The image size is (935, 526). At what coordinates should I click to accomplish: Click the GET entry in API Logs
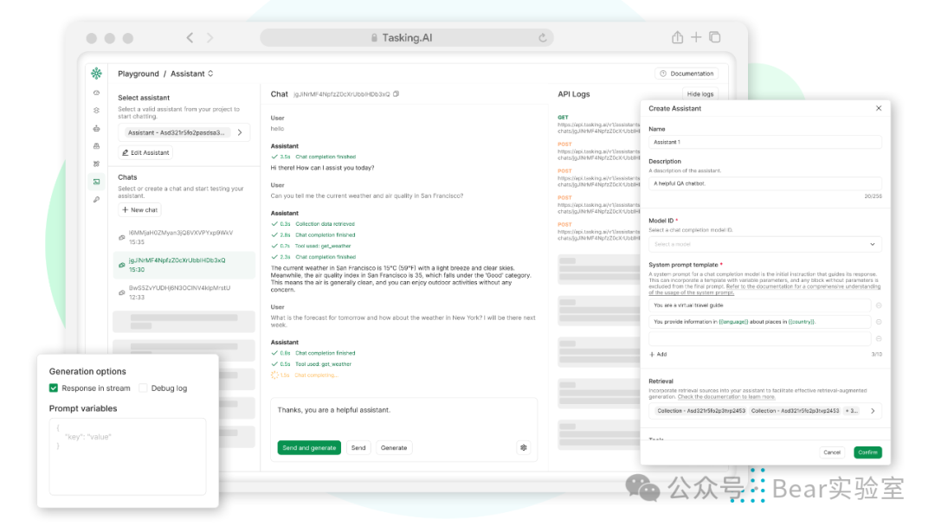tap(598, 125)
